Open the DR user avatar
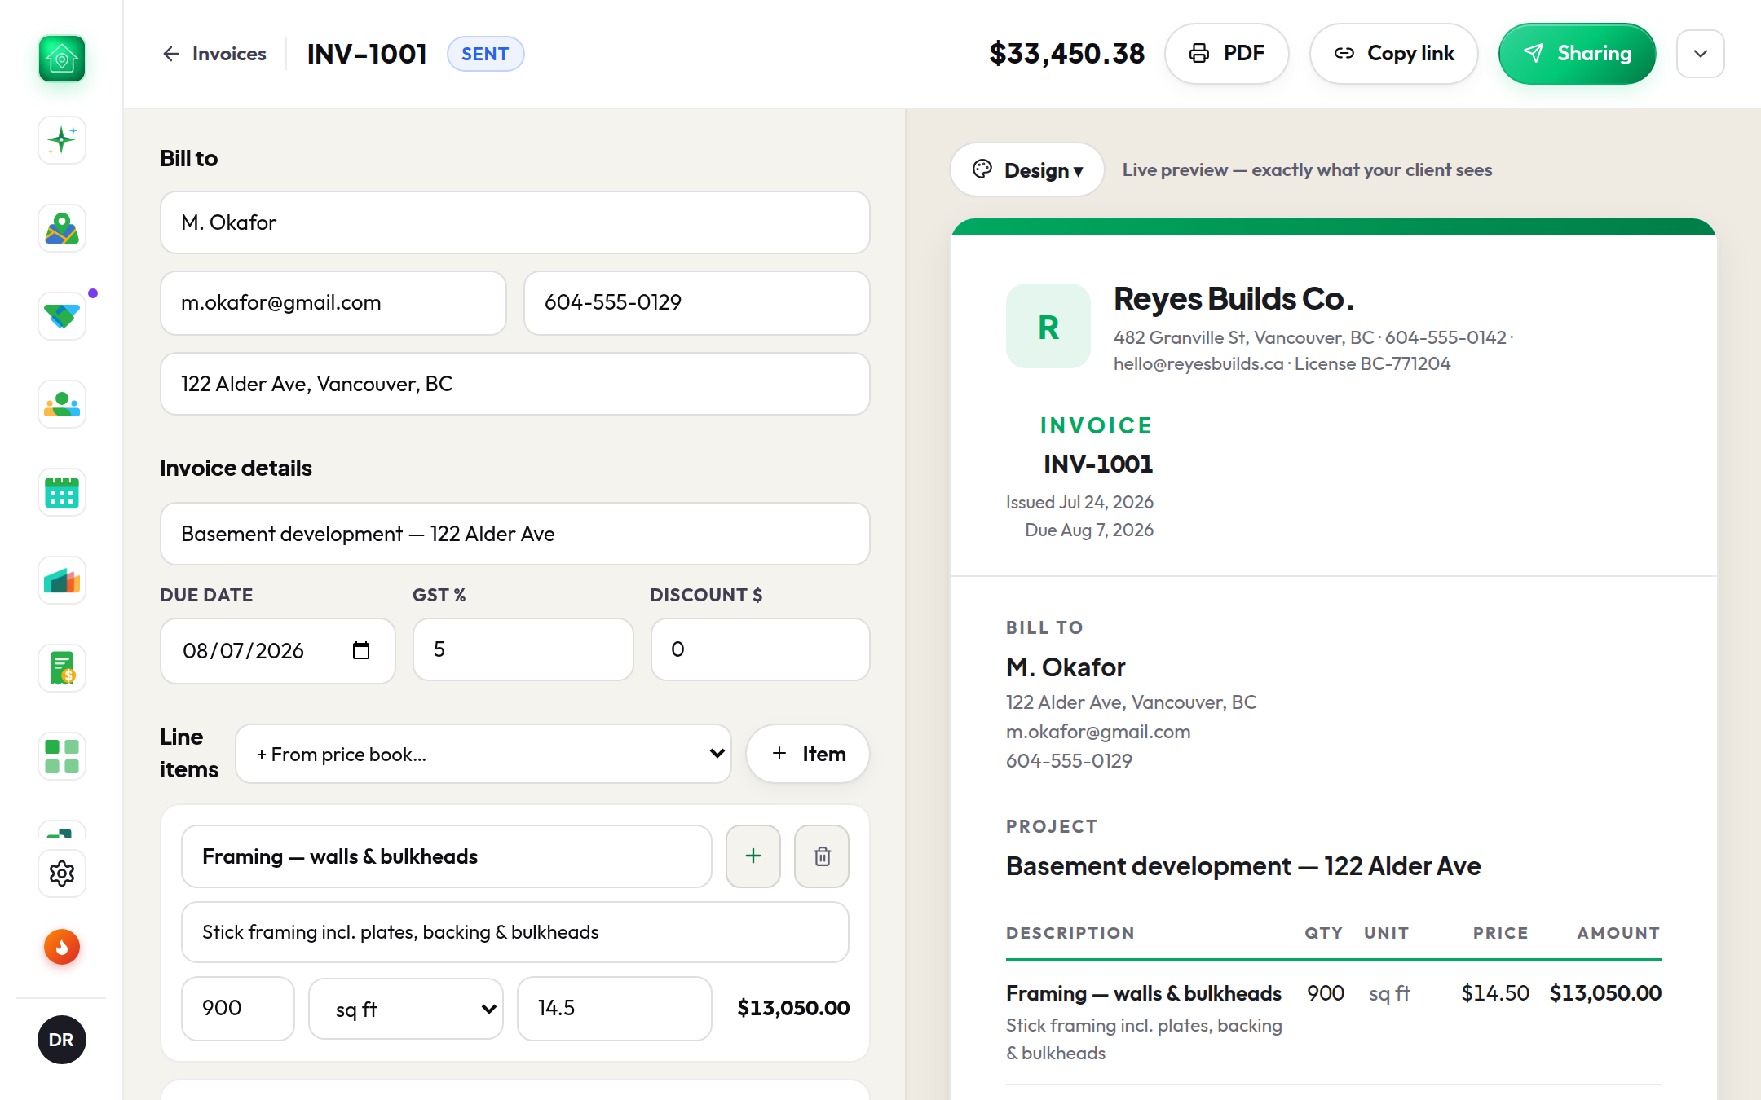 pyautogui.click(x=62, y=1040)
